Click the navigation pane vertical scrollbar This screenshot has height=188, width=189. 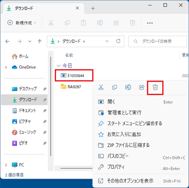tap(51, 107)
